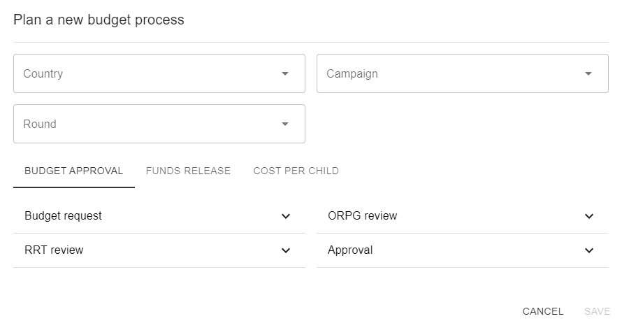Image resolution: width=622 pixels, height=328 pixels.
Task: Expand the RRT review section label
Action: pyautogui.click(x=54, y=250)
